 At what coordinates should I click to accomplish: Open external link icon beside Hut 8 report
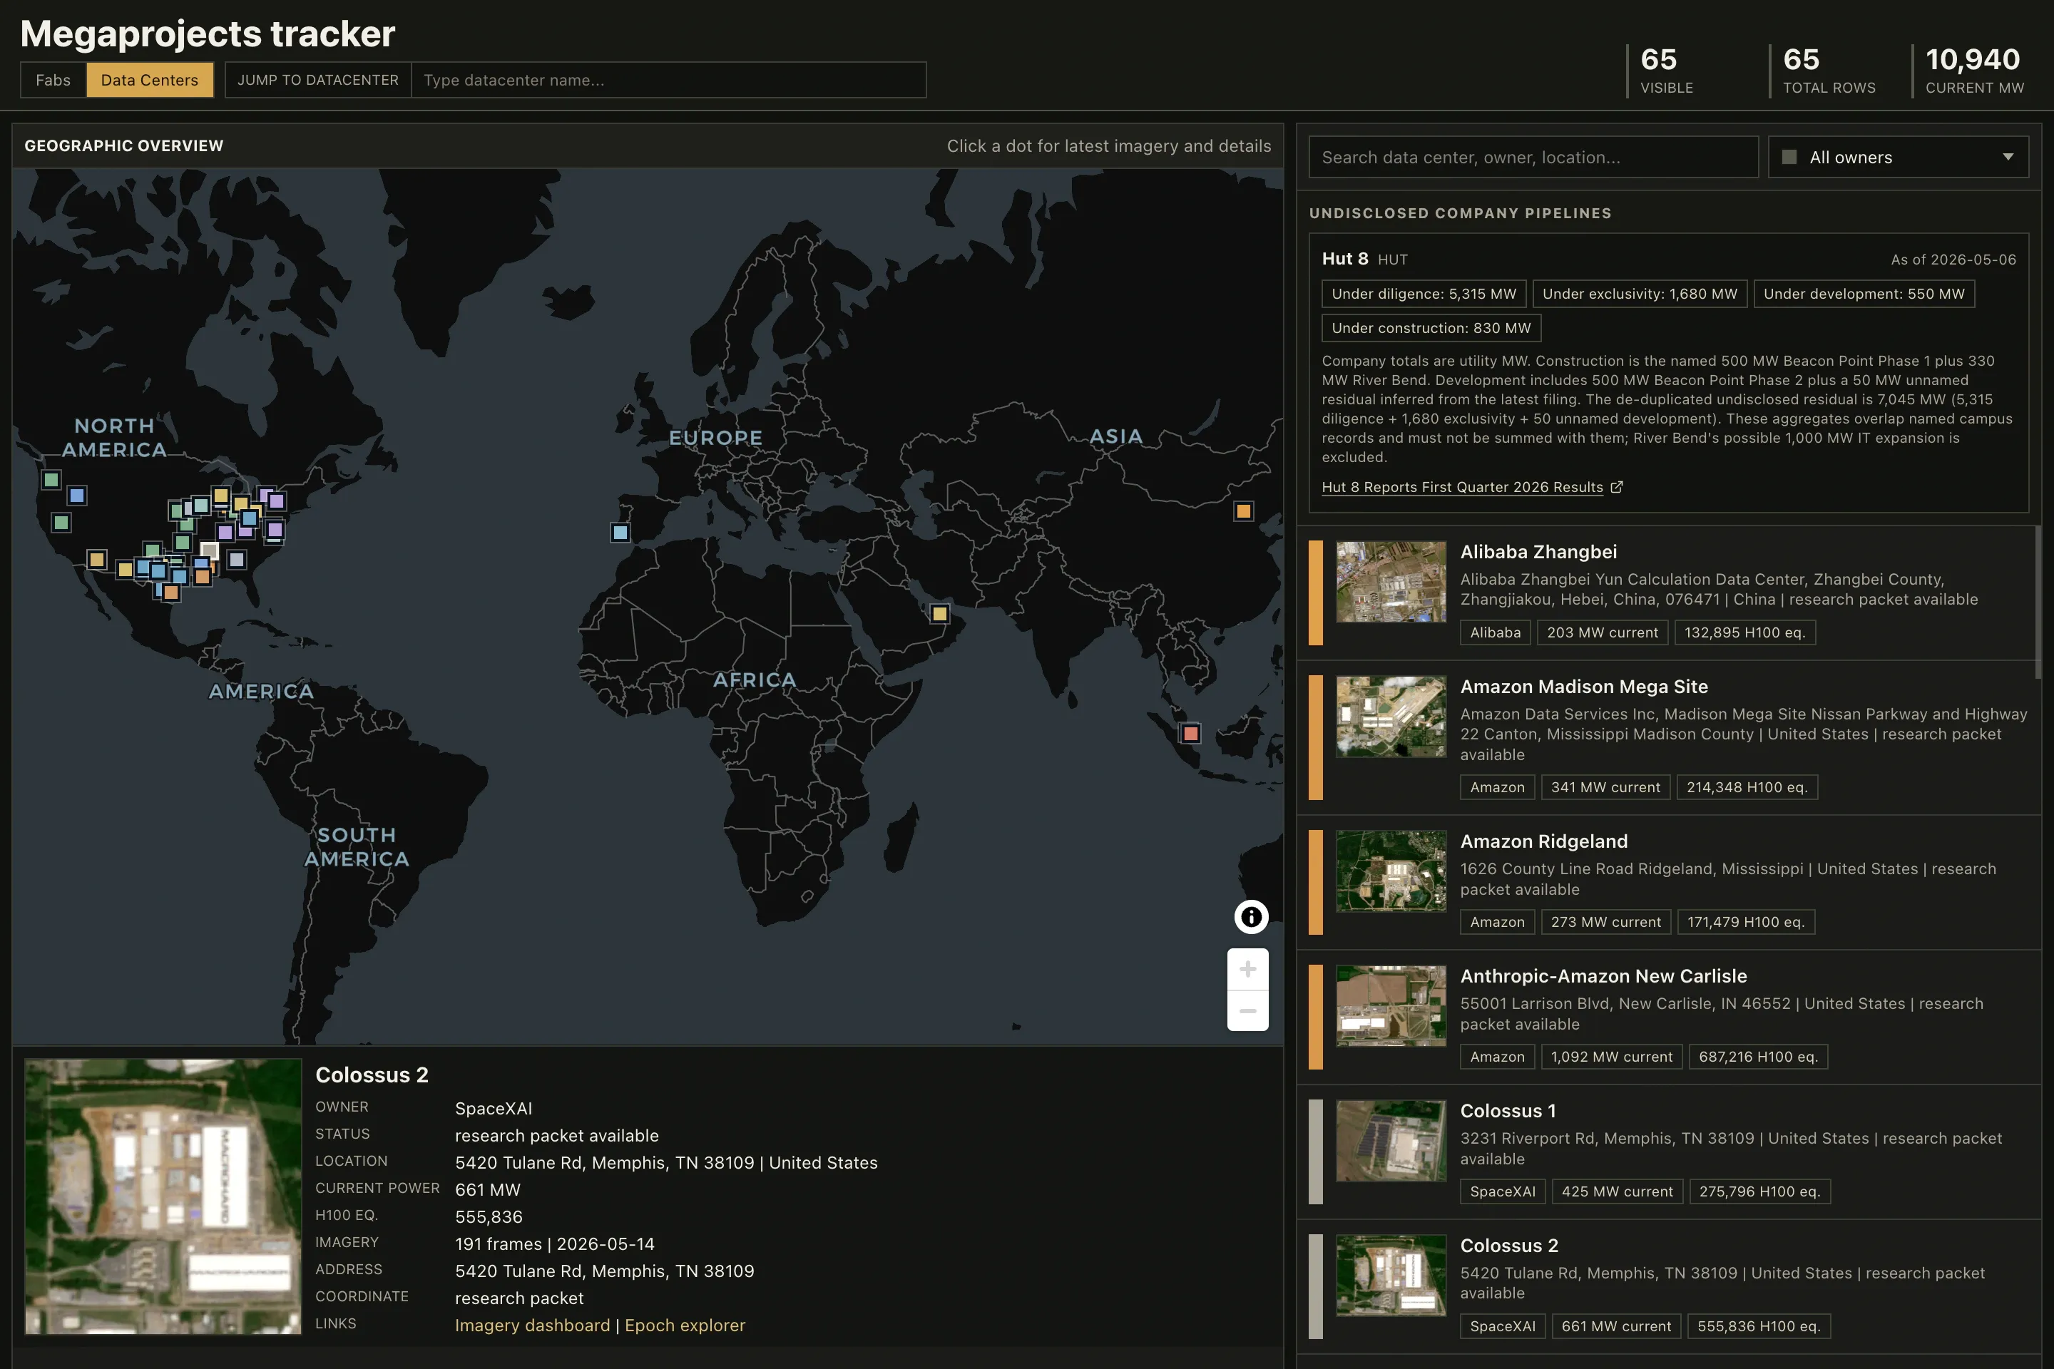point(1617,487)
